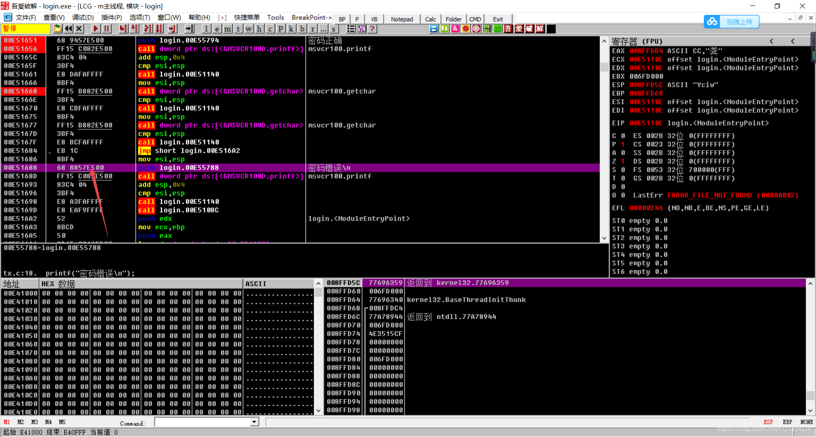Click the restart program rewind icon
The height and width of the screenshot is (437, 816).
coord(68,28)
